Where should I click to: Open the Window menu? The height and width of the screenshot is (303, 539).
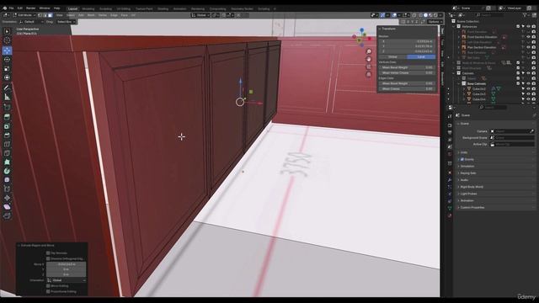tap(45, 8)
